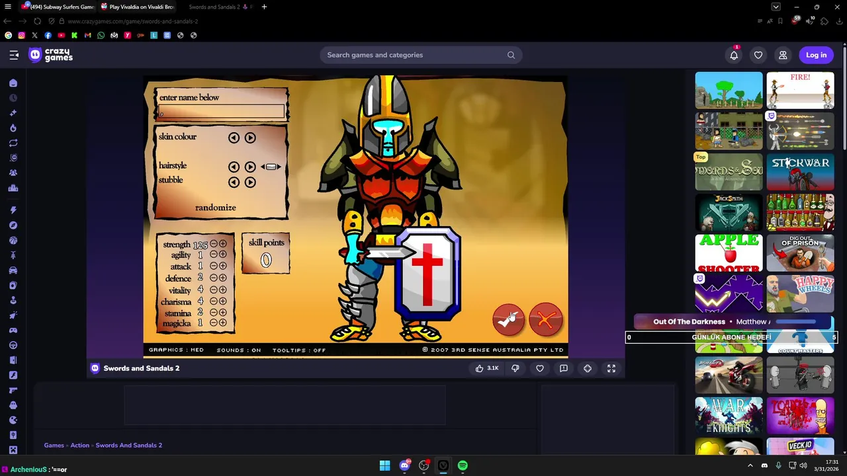Viewport: 847px width, 476px height.
Task: Add game to favorites heart below game
Action: pos(540,368)
